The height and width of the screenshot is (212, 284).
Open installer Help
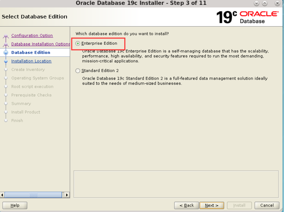[x=14, y=205]
